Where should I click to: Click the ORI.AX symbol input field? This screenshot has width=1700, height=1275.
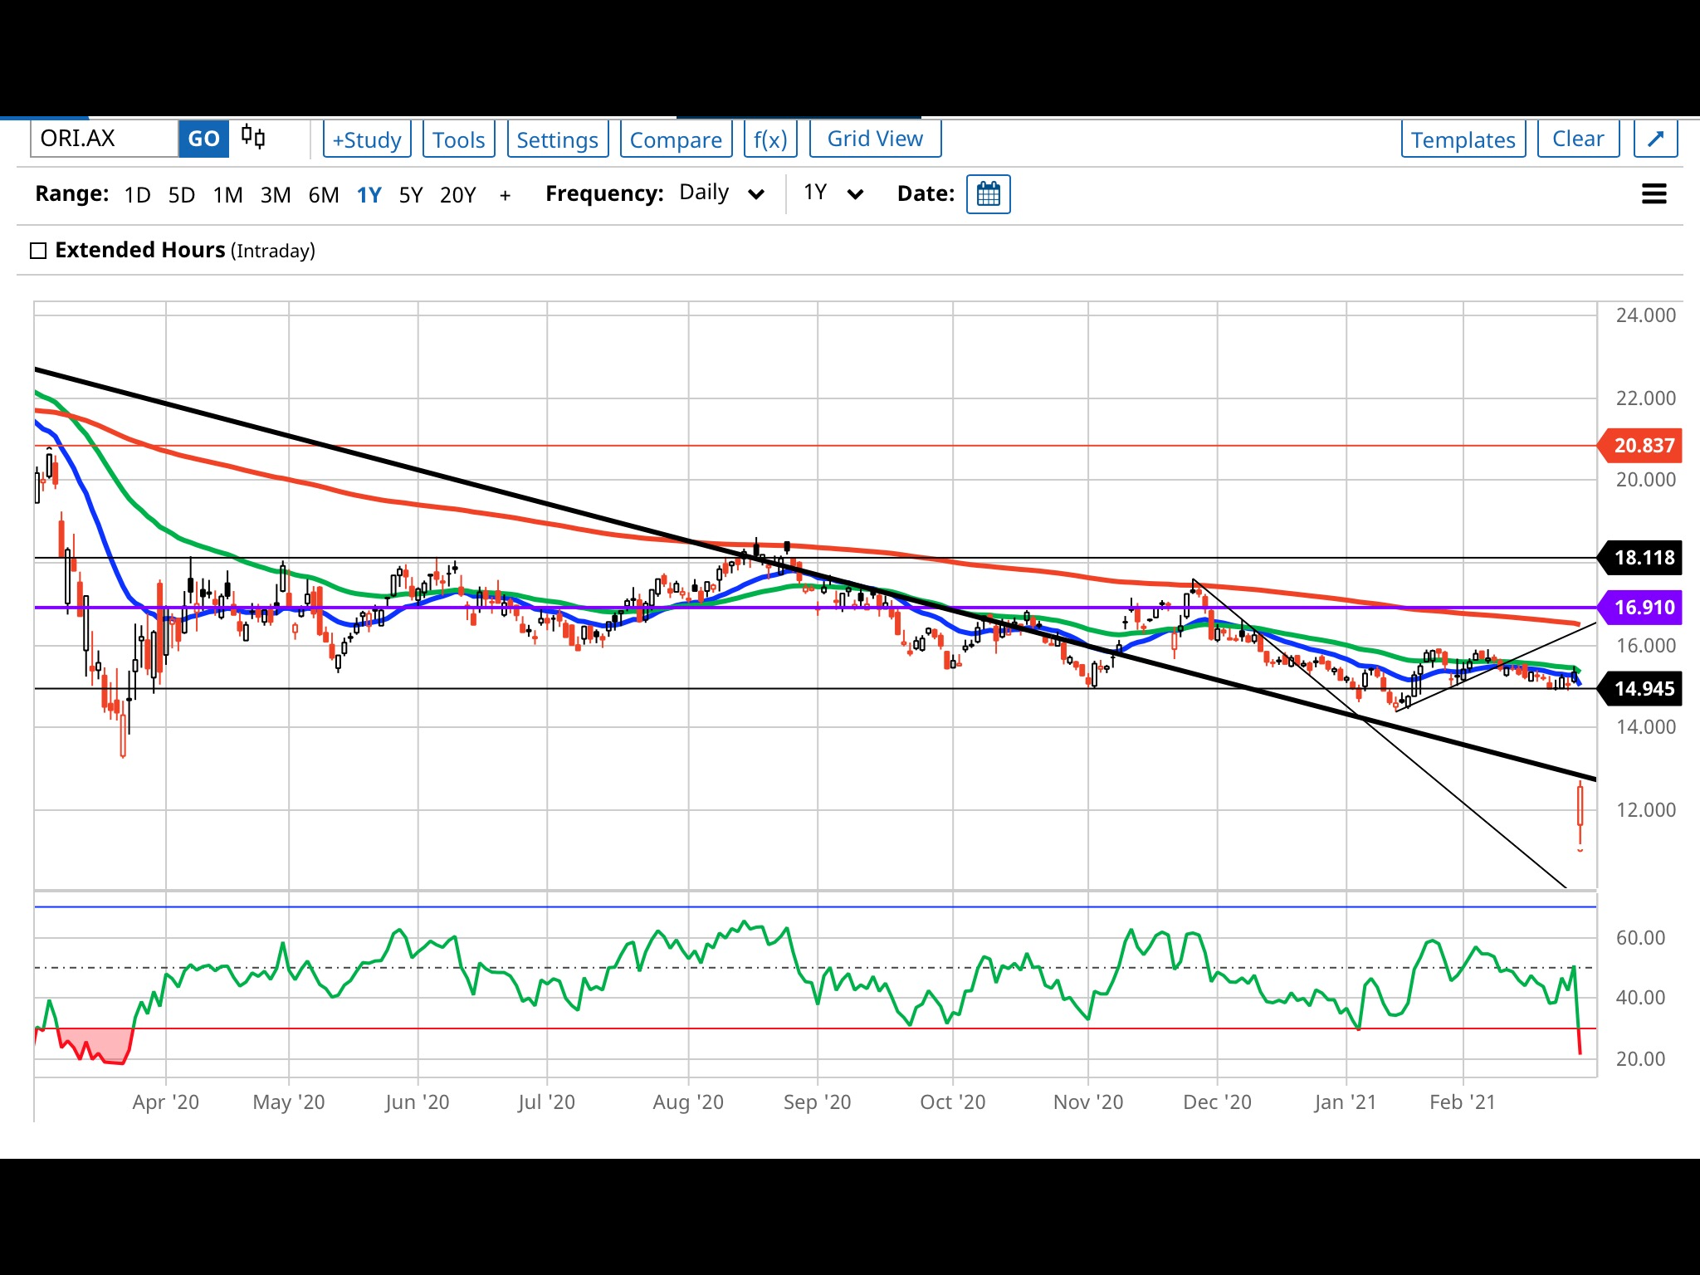[x=104, y=139]
